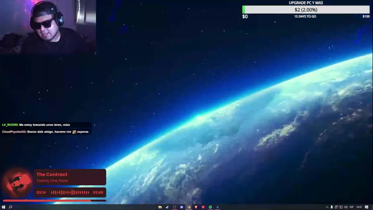Switch the ESP keyboard language indicator
Screen dimensions: 373x210
[351, 207]
